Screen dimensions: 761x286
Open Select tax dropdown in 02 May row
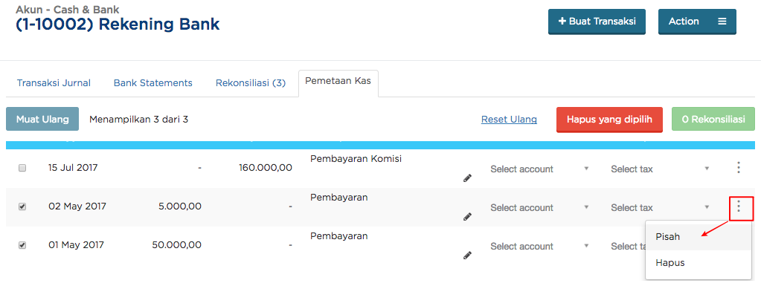(660, 207)
